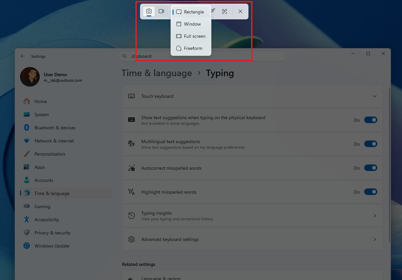Select the pen markup icon on capture bar
This screenshot has width=402, height=280.
click(x=212, y=11)
